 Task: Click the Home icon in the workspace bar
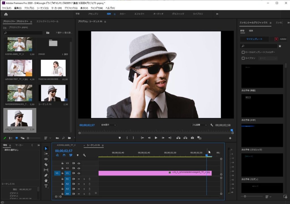(x=6, y=14)
